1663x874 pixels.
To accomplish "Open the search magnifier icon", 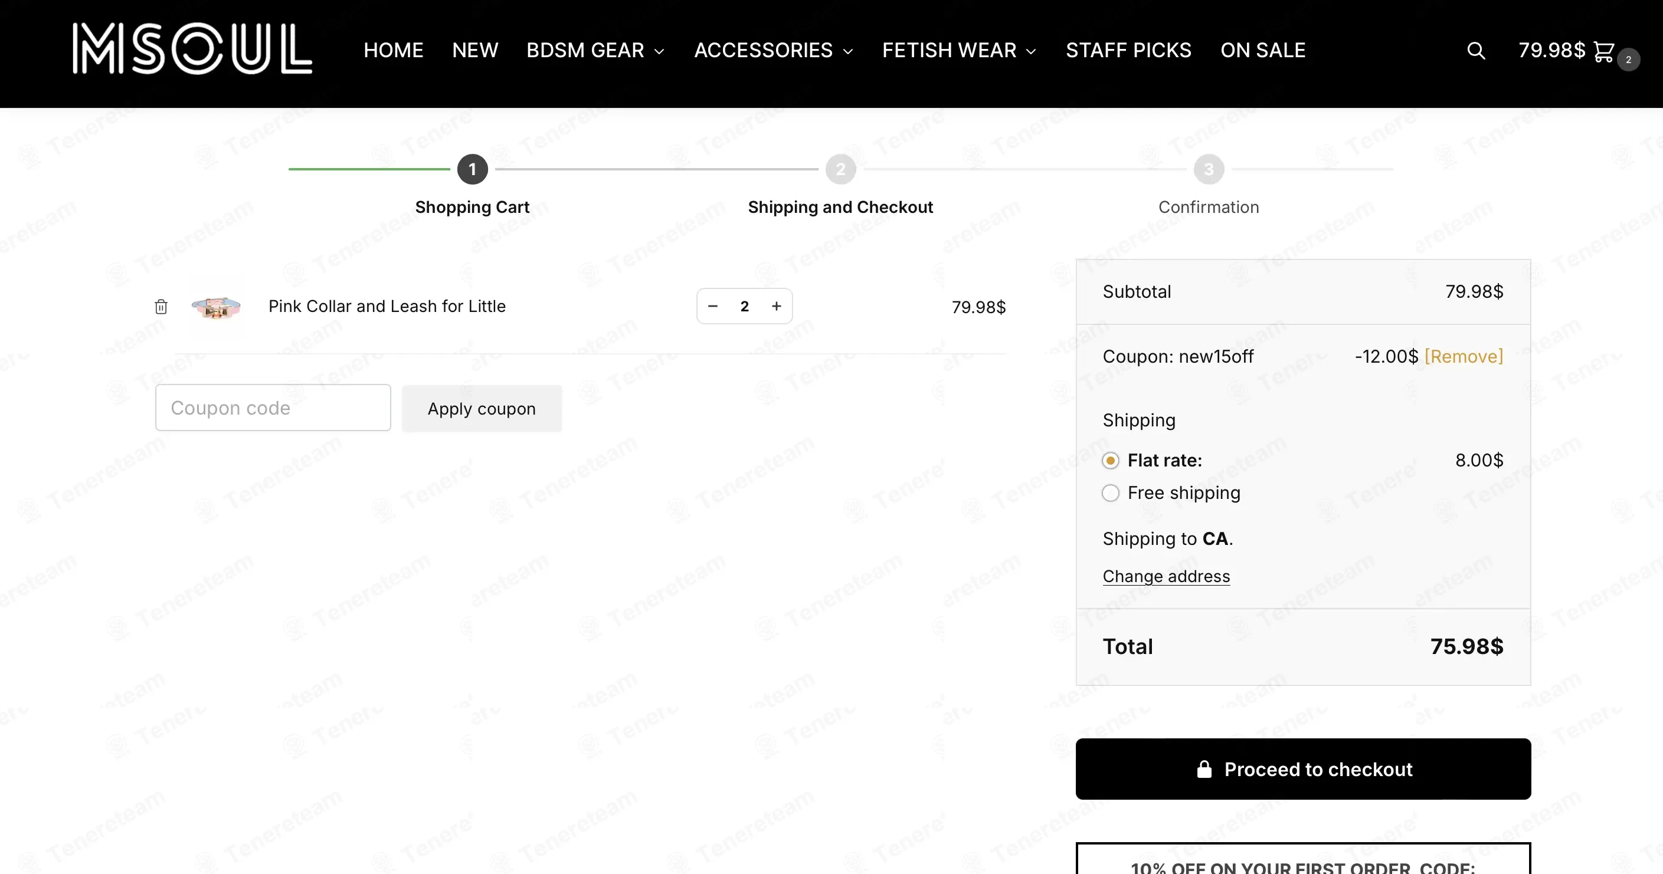I will point(1476,50).
